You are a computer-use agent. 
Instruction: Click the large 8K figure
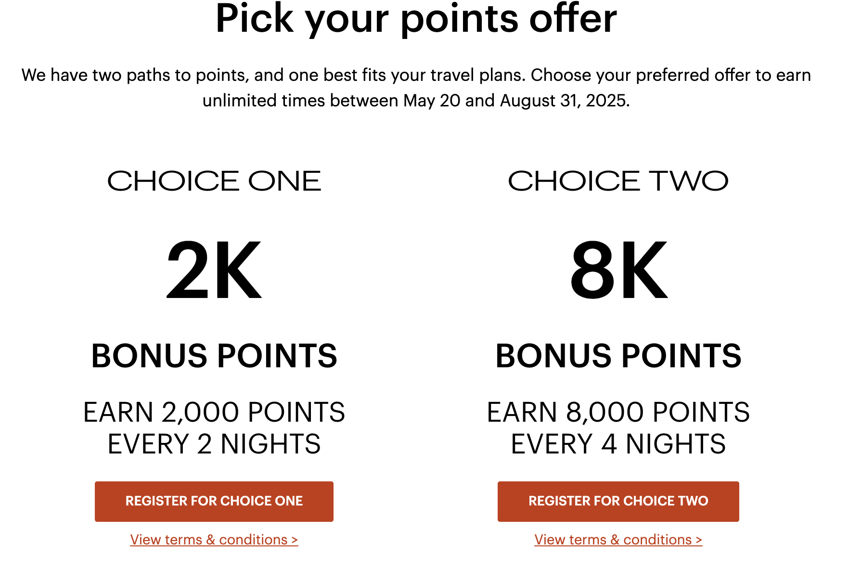tap(619, 270)
